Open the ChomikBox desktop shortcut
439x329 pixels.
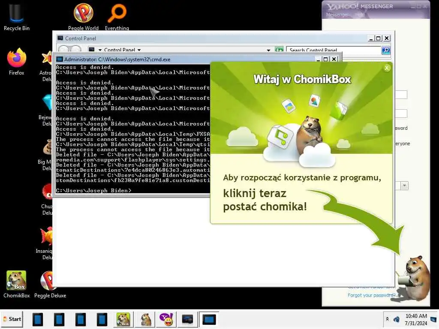pos(17,284)
